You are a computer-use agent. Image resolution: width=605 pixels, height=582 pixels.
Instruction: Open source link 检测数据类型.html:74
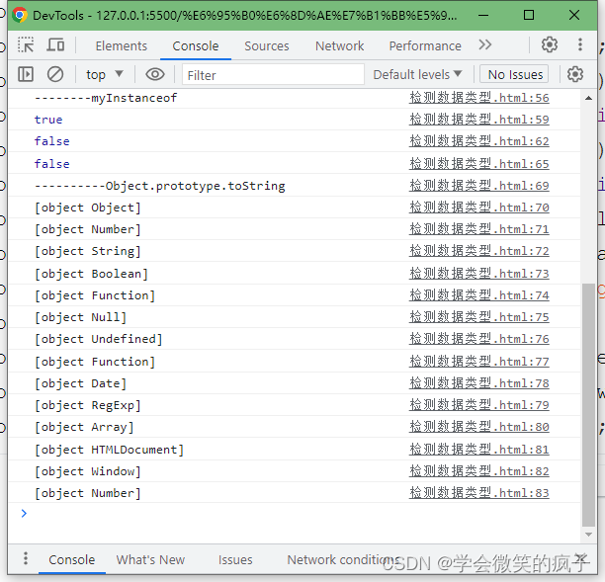coord(478,295)
